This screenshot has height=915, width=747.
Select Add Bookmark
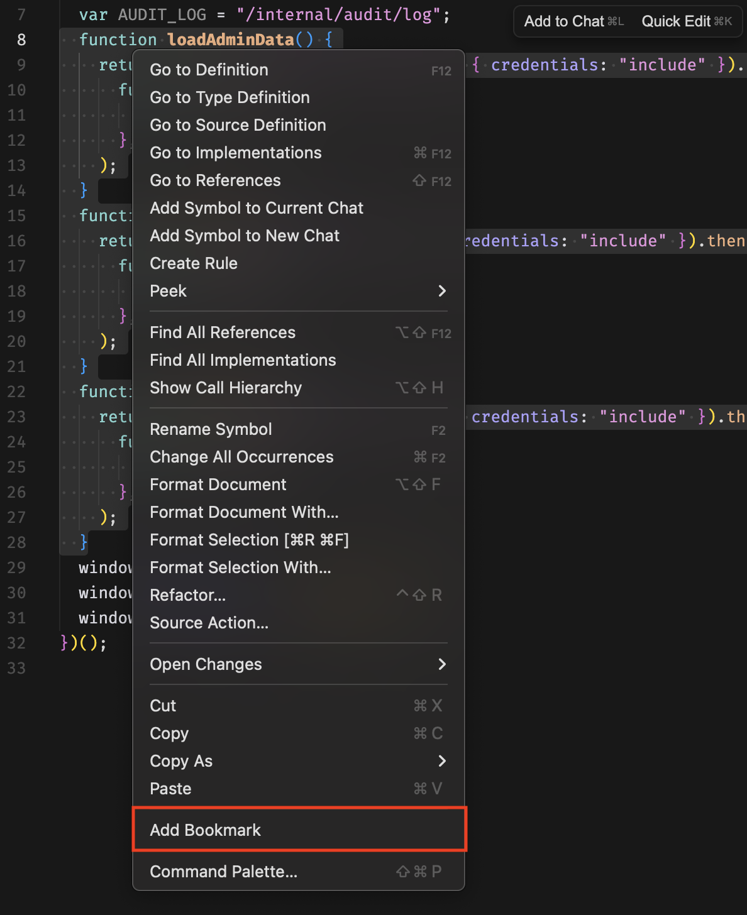(299, 830)
